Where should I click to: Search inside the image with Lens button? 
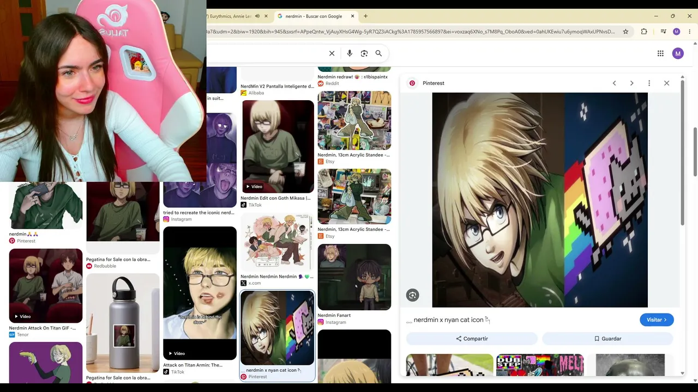click(413, 295)
